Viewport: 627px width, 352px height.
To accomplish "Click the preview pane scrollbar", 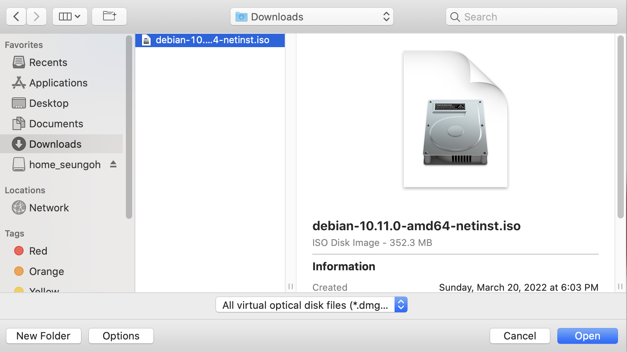I will (621, 127).
